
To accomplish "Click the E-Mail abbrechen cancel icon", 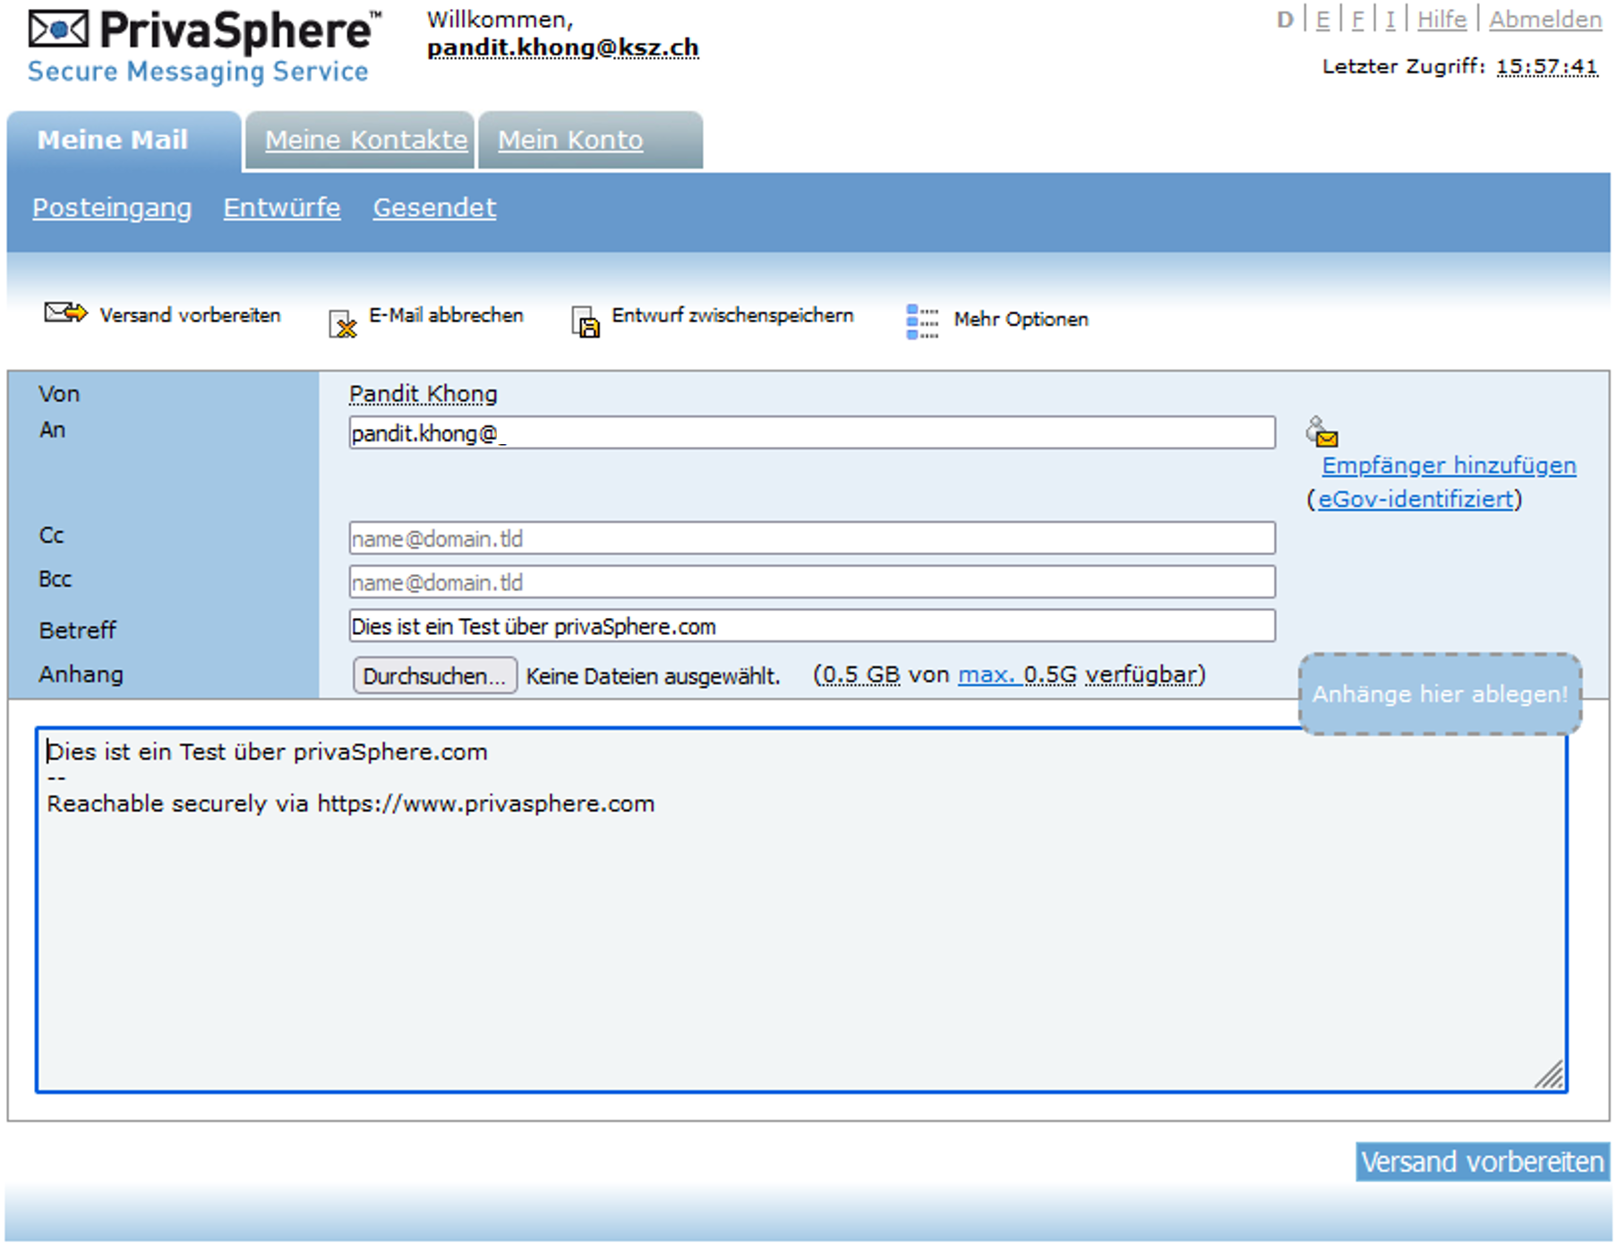I will click(x=342, y=323).
